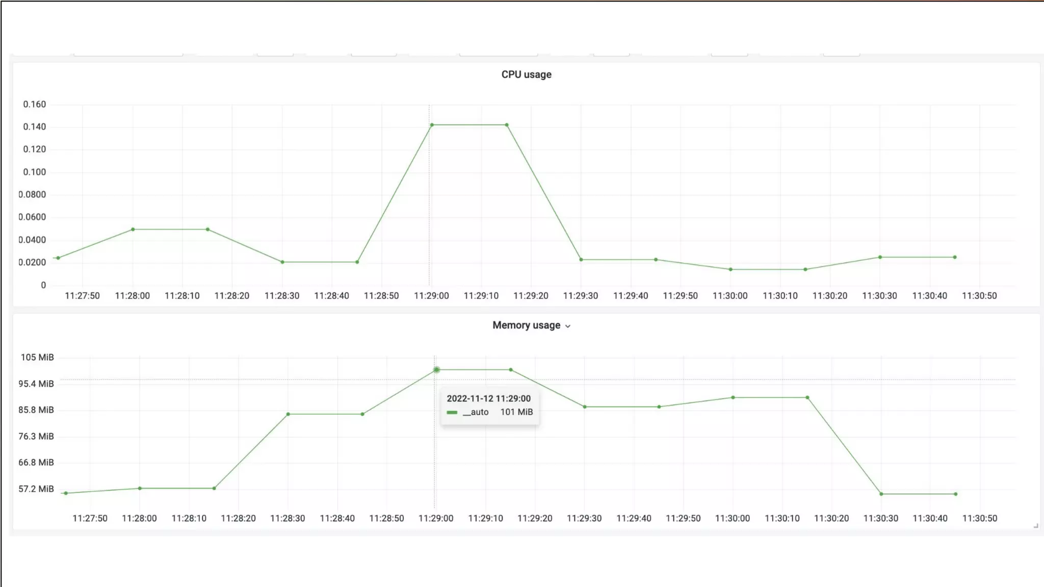Click the last memory data point on right

956,494
